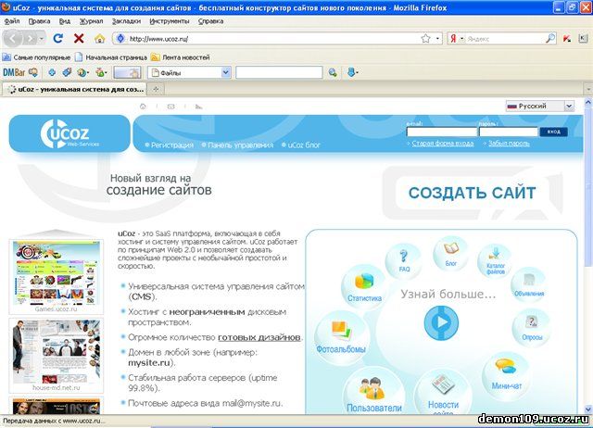Viewport: 593px width, 428px height.
Task: Expand the Файлы dropdown in DMBar
Action: [x=226, y=72]
